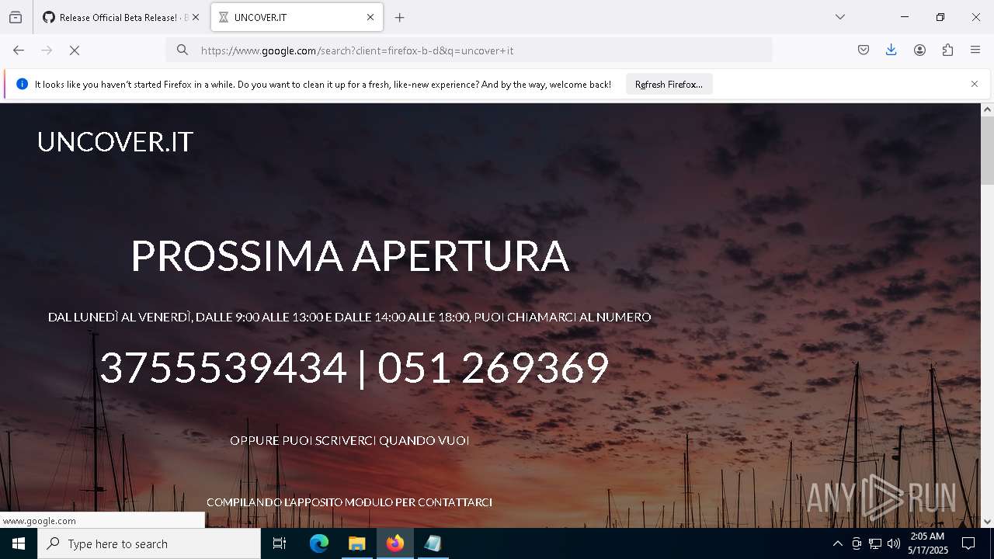Screen dimensions: 994x559
Task: Show hidden system tray icons
Action: coord(837,543)
